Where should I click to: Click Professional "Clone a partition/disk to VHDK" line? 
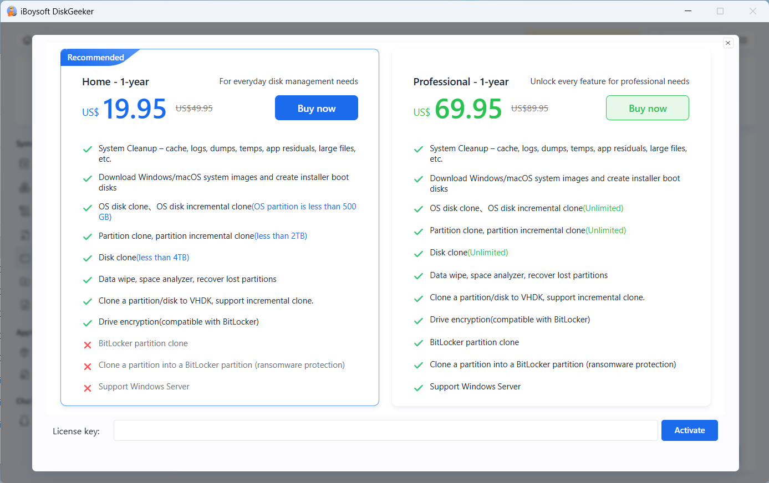537,297
